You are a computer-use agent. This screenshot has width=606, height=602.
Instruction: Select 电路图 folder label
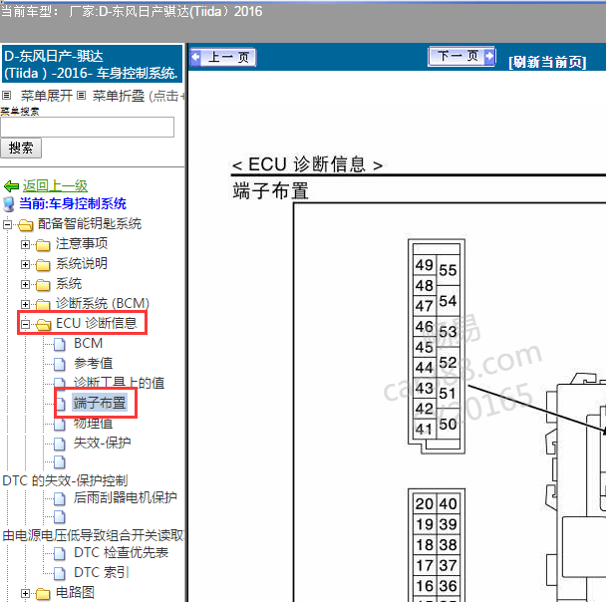click(75, 592)
